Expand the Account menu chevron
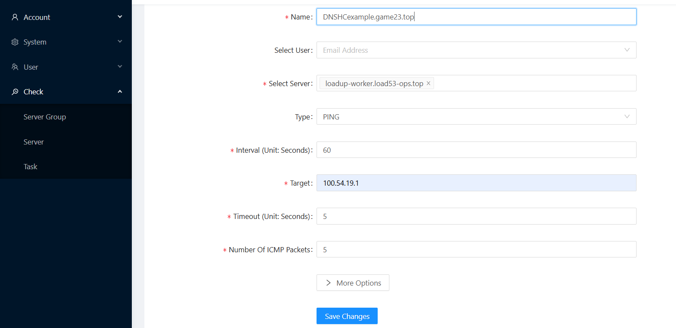The image size is (676, 328). coord(120,17)
